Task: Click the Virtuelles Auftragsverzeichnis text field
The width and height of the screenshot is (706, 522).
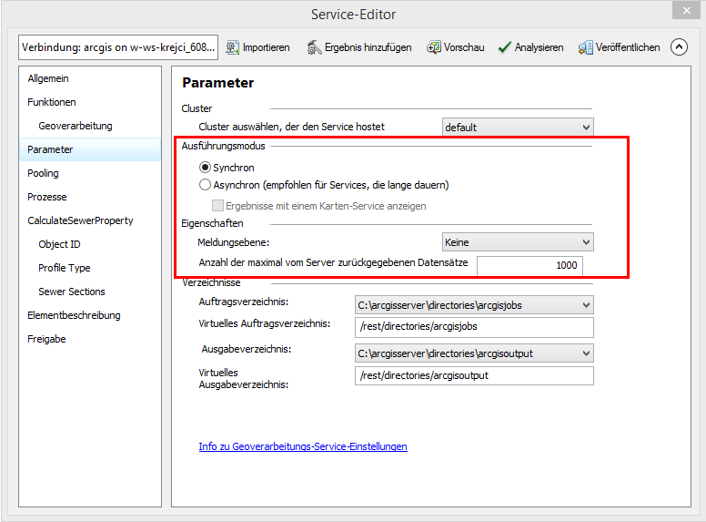Action: pyautogui.click(x=474, y=327)
